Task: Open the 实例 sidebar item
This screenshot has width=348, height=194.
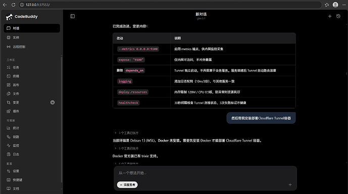Action: point(32,37)
